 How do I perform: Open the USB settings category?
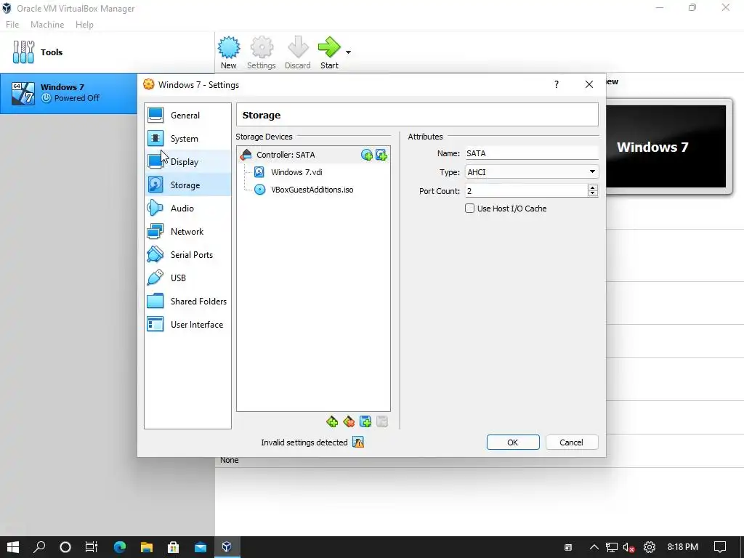click(188, 278)
